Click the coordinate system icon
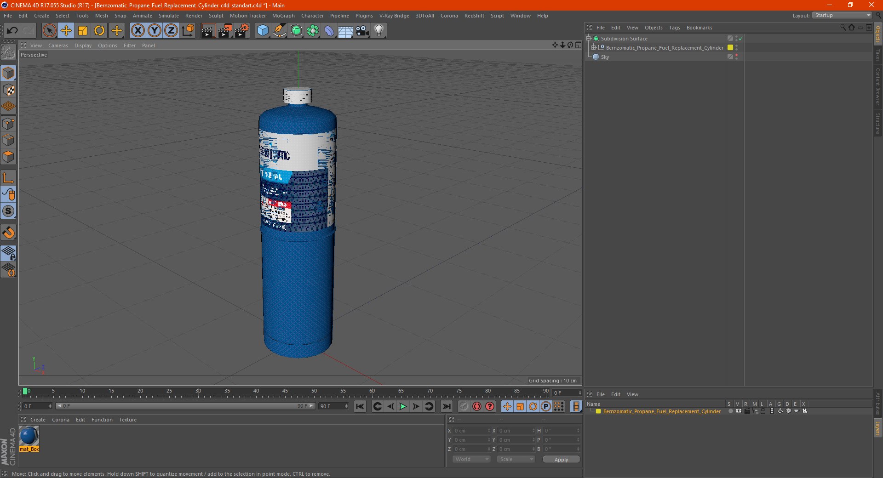Image resolution: width=883 pixels, height=478 pixels. (x=188, y=31)
